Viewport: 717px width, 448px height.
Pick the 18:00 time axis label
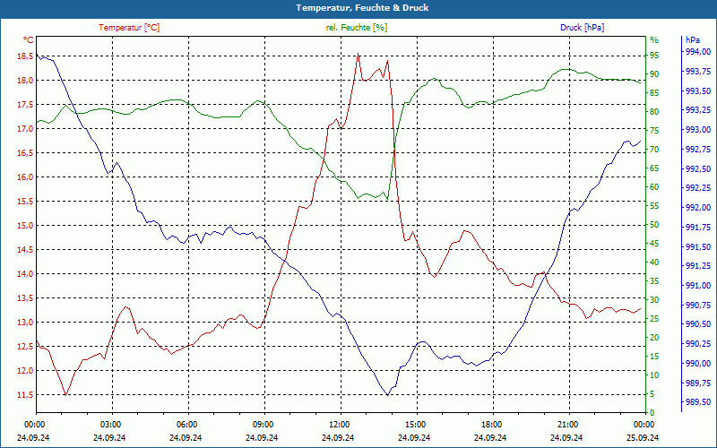pyautogui.click(x=490, y=425)
